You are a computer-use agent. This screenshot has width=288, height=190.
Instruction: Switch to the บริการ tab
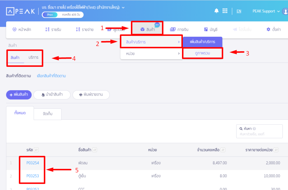click(x=33, y=57)
